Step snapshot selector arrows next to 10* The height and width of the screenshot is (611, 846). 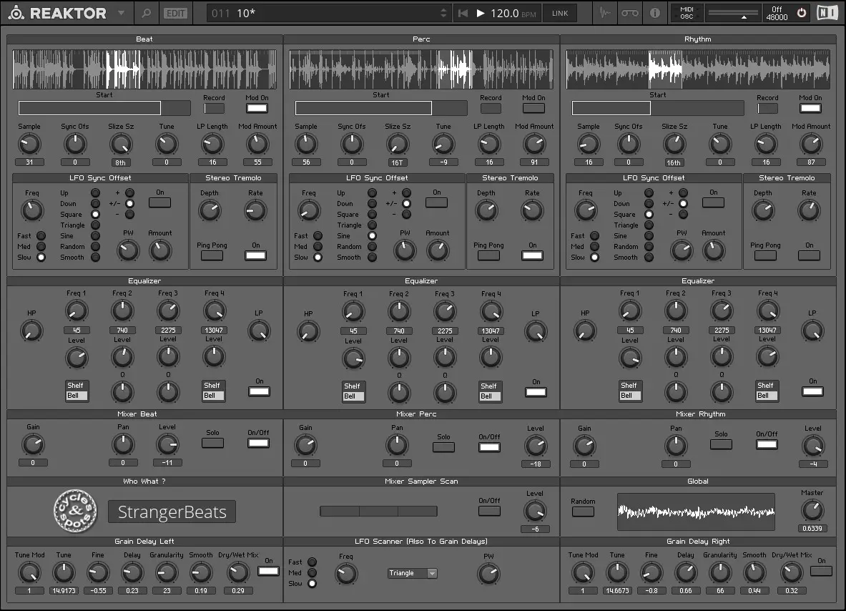(x=443, y=13)
